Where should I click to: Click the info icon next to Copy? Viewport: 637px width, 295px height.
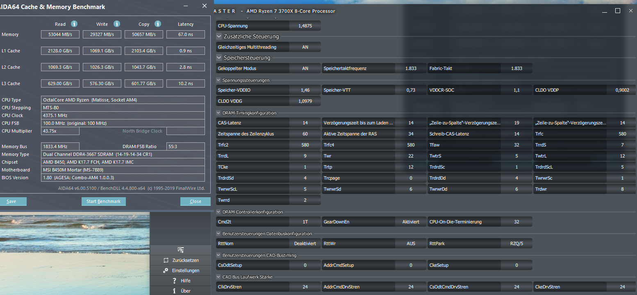(x=158, y=24)
